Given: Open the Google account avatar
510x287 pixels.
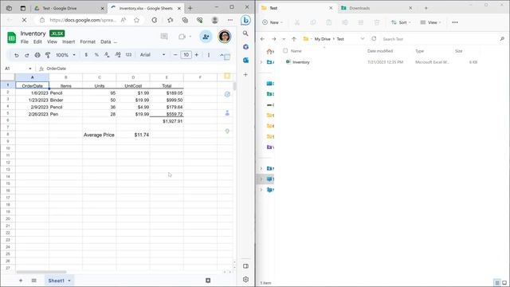Looking at the screenshot, I should (225, 37).
